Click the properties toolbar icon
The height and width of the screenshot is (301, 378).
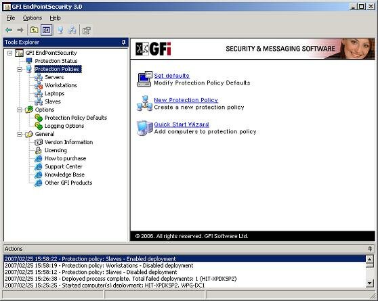86,30
